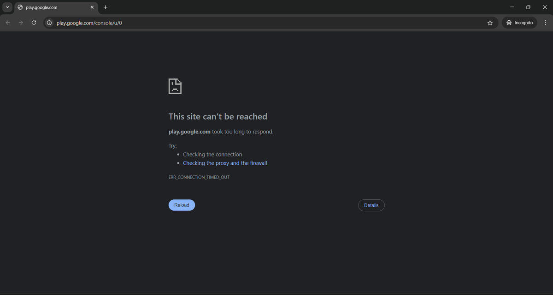Click the Reload button on error page
The image size is (553, 295).
[182, 205]
